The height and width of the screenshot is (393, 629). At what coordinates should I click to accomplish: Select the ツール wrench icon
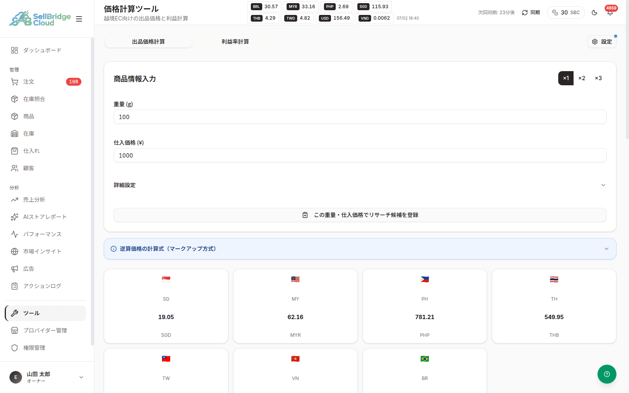[15, 313]
